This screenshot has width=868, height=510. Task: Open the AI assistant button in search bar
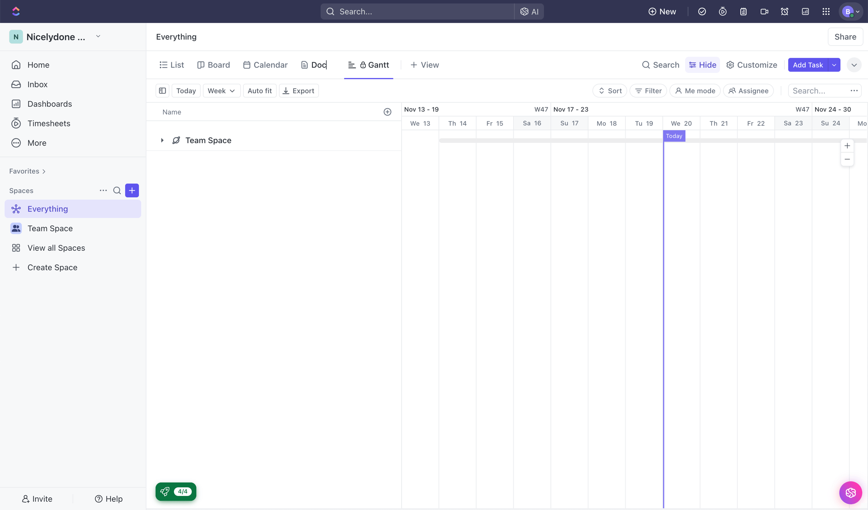(x=529, y=12)
